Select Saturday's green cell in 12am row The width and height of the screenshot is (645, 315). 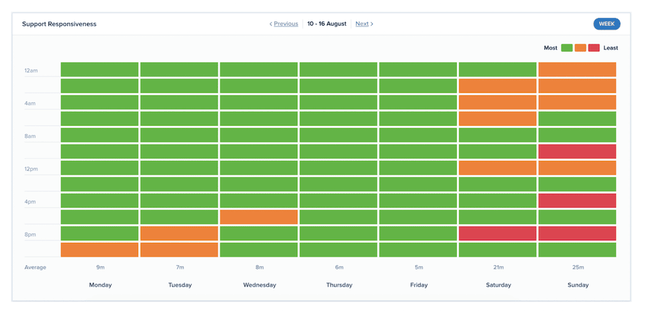[498, 70]
